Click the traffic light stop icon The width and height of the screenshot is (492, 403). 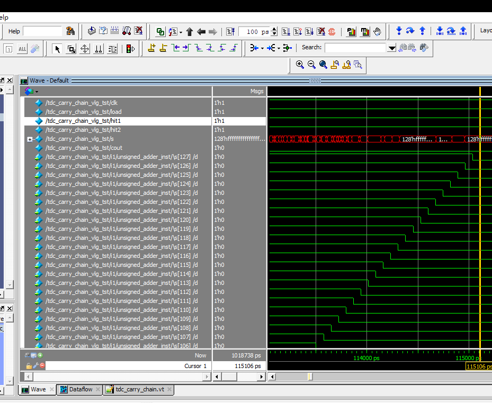coord(130,49)
